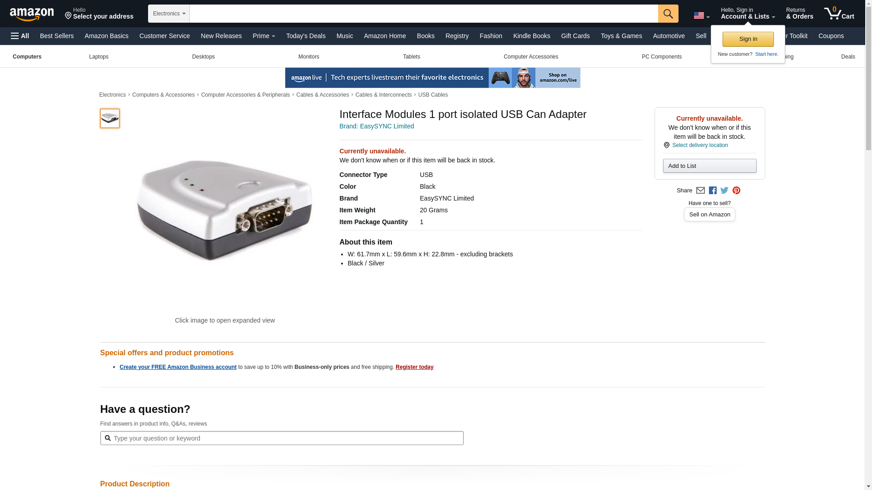The image size is (872, 490).
Task: Click the Amazon logo
Action: (32, 14)
